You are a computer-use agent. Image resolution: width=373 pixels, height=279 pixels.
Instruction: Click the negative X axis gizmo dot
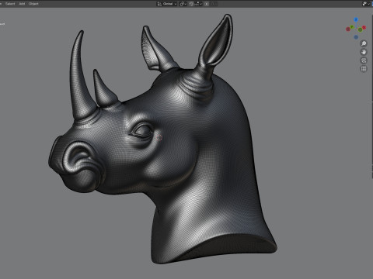(348, 29)
